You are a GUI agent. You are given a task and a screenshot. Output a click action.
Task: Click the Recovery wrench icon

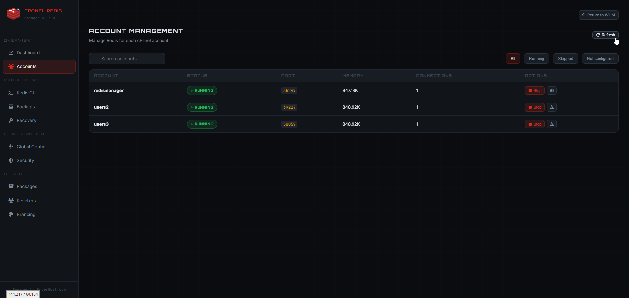pyautogui.click(x=11, y=120)
